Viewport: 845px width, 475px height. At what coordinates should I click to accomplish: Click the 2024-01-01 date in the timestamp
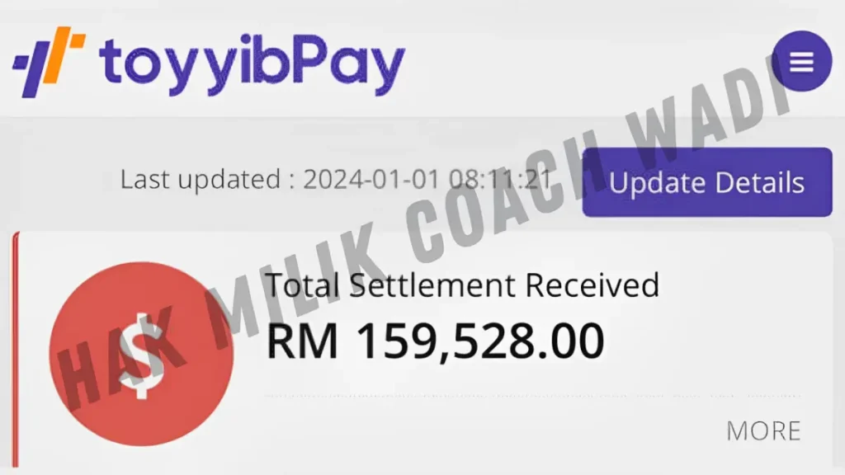point(371,179)
